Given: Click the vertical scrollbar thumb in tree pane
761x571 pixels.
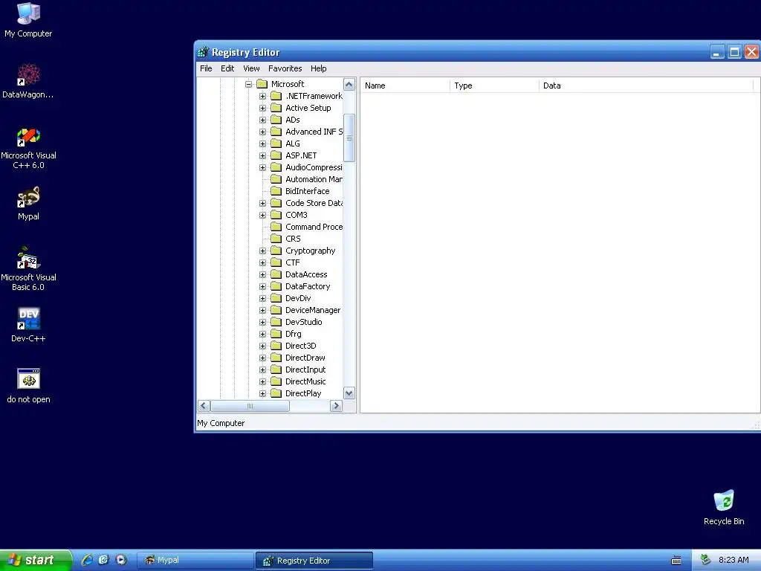Looking at the screenshot, I should tap(349, 138).
